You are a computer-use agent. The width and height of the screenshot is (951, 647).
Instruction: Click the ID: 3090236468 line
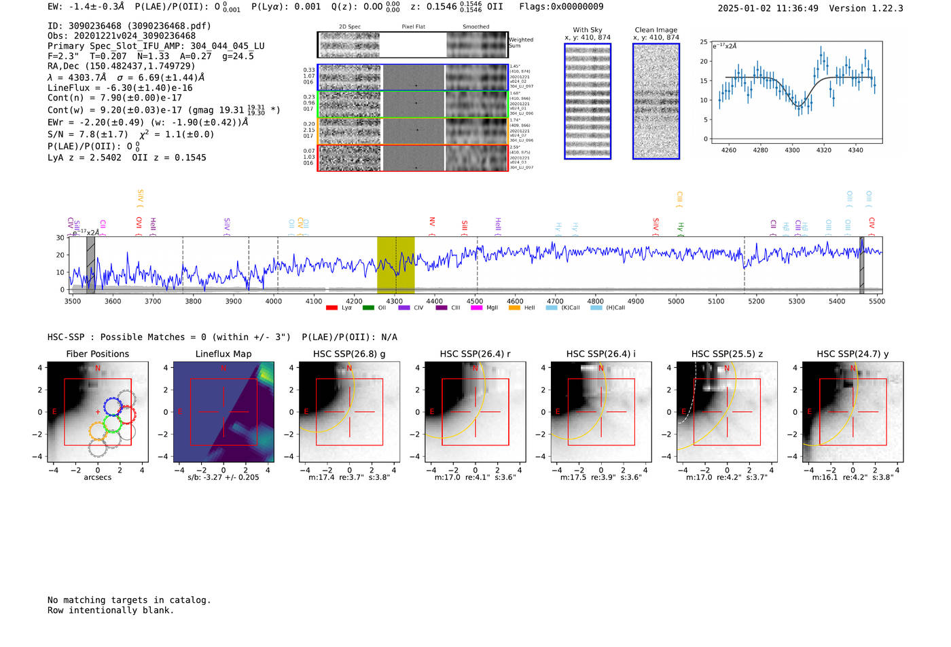click(x=129, y=26)
